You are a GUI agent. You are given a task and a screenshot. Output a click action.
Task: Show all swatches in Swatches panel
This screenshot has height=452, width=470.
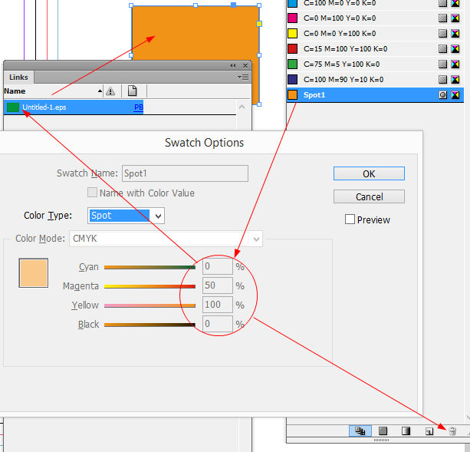tap(360, 431)
